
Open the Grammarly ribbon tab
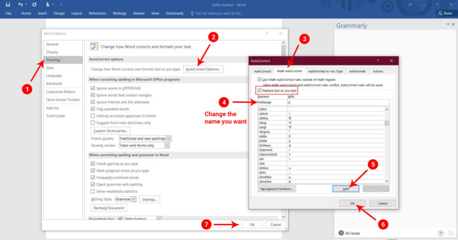[175, 14]
